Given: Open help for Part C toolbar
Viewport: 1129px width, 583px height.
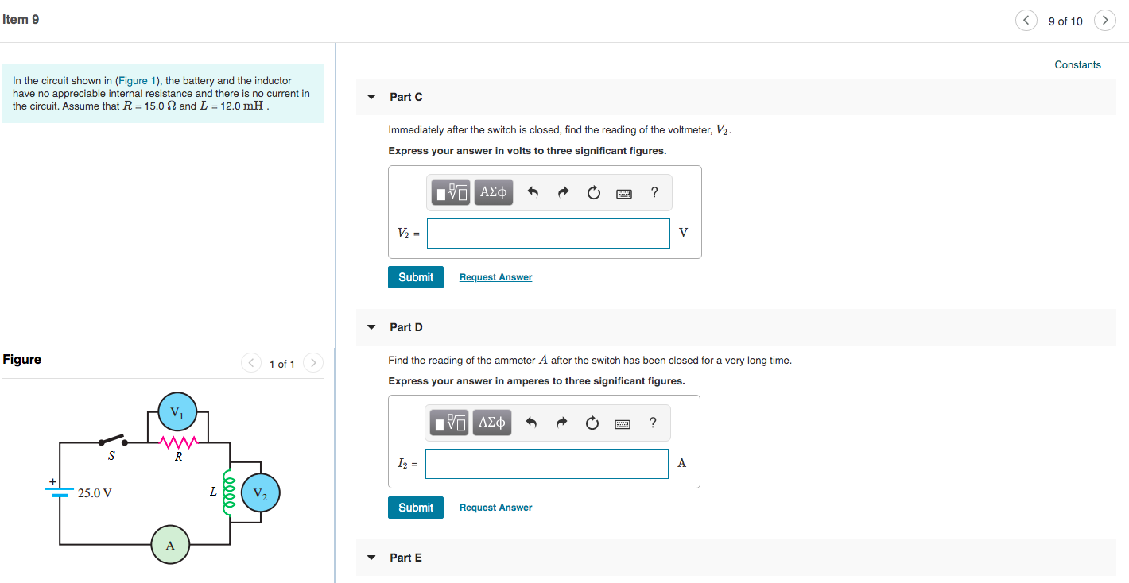Looking at the screenshot, I should coord(654,192).
